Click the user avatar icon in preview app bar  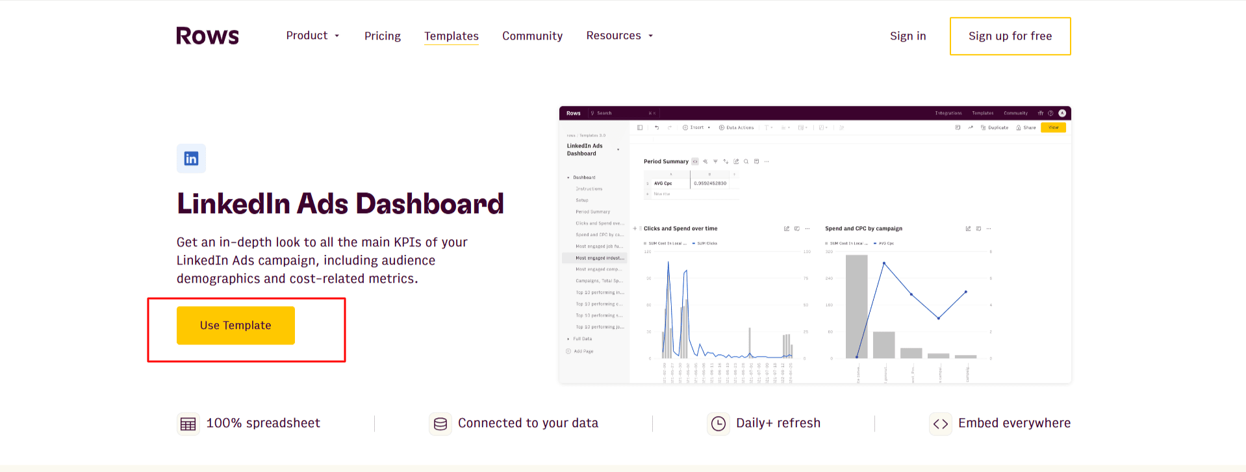point(1062,113)
